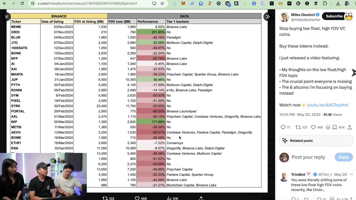
Task: Open the blue K extension icon
Action: coord(201,4)
